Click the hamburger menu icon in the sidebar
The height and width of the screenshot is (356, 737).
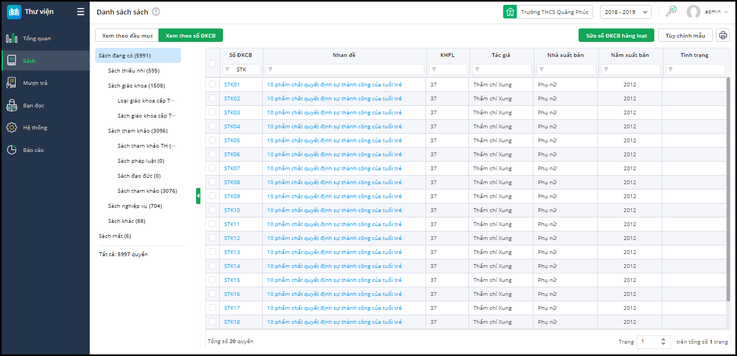pyautogui.click(x=81, y=12)
